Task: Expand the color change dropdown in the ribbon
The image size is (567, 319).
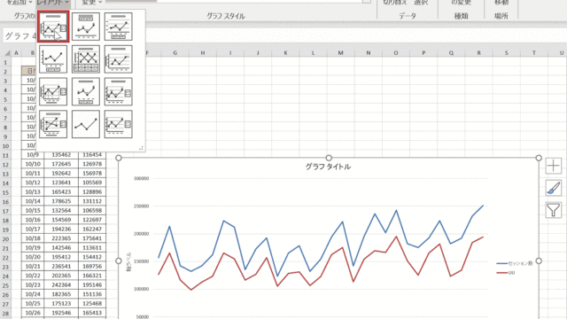Action: pos(91,3)
